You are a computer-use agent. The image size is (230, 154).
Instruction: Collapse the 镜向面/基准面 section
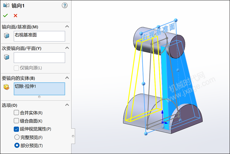[x=67, y=26]
